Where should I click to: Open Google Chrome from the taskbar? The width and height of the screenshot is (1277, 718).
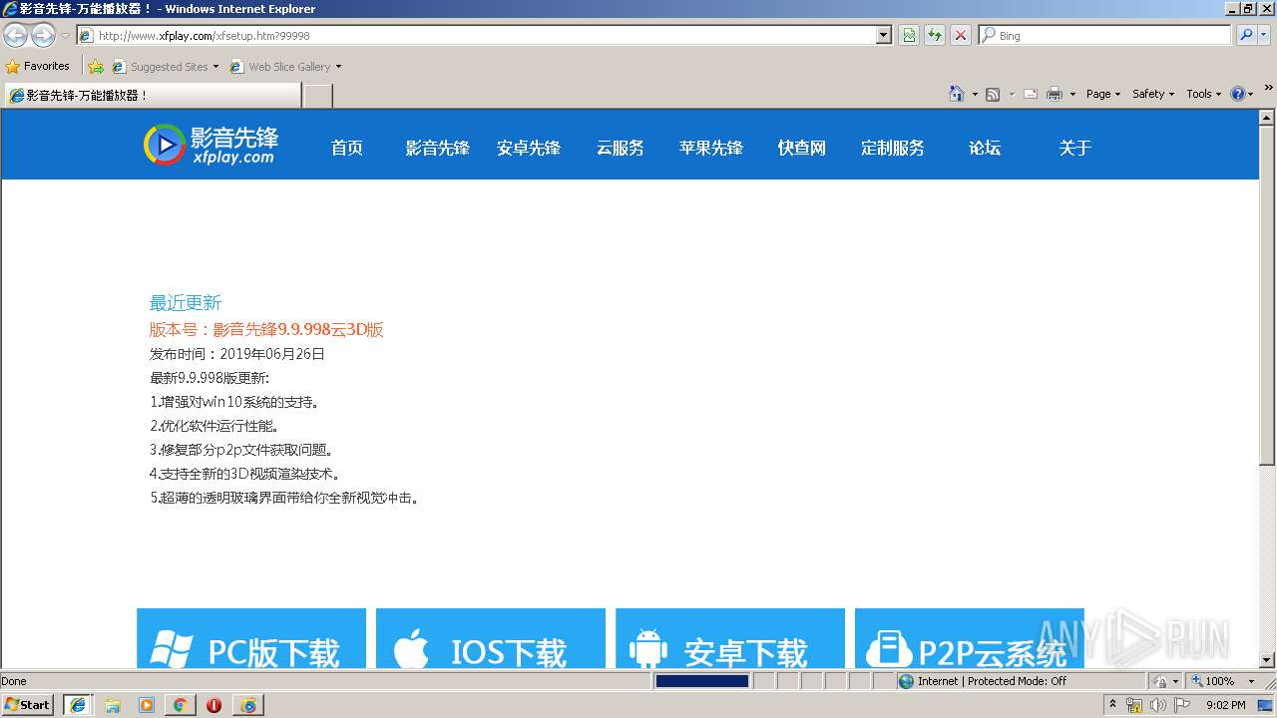point(180,705)
